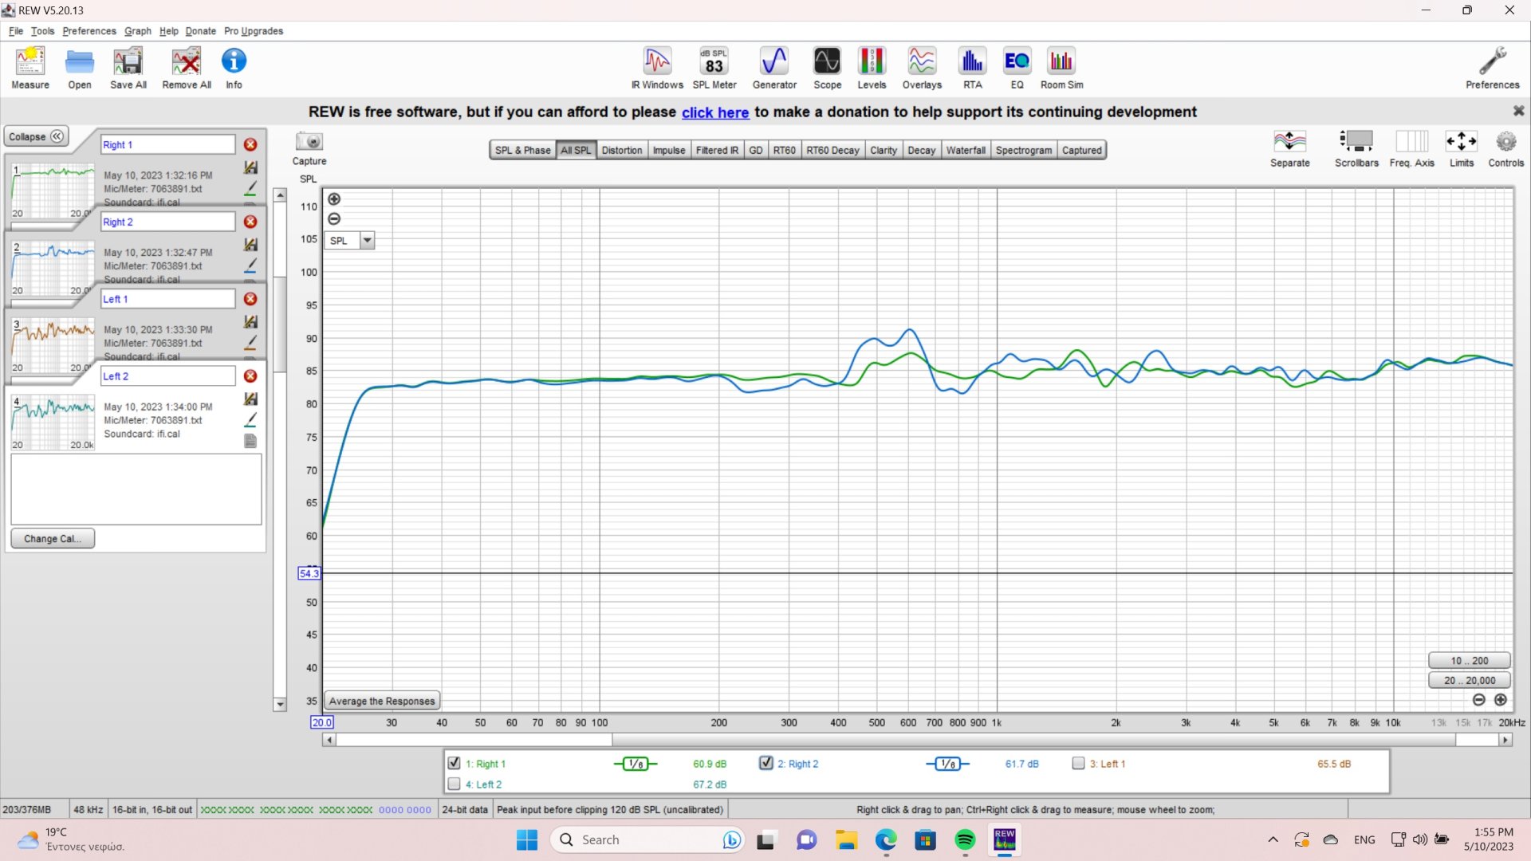Click the 20.0 frequency start field
1531x861 pixels.
(322, 722)
